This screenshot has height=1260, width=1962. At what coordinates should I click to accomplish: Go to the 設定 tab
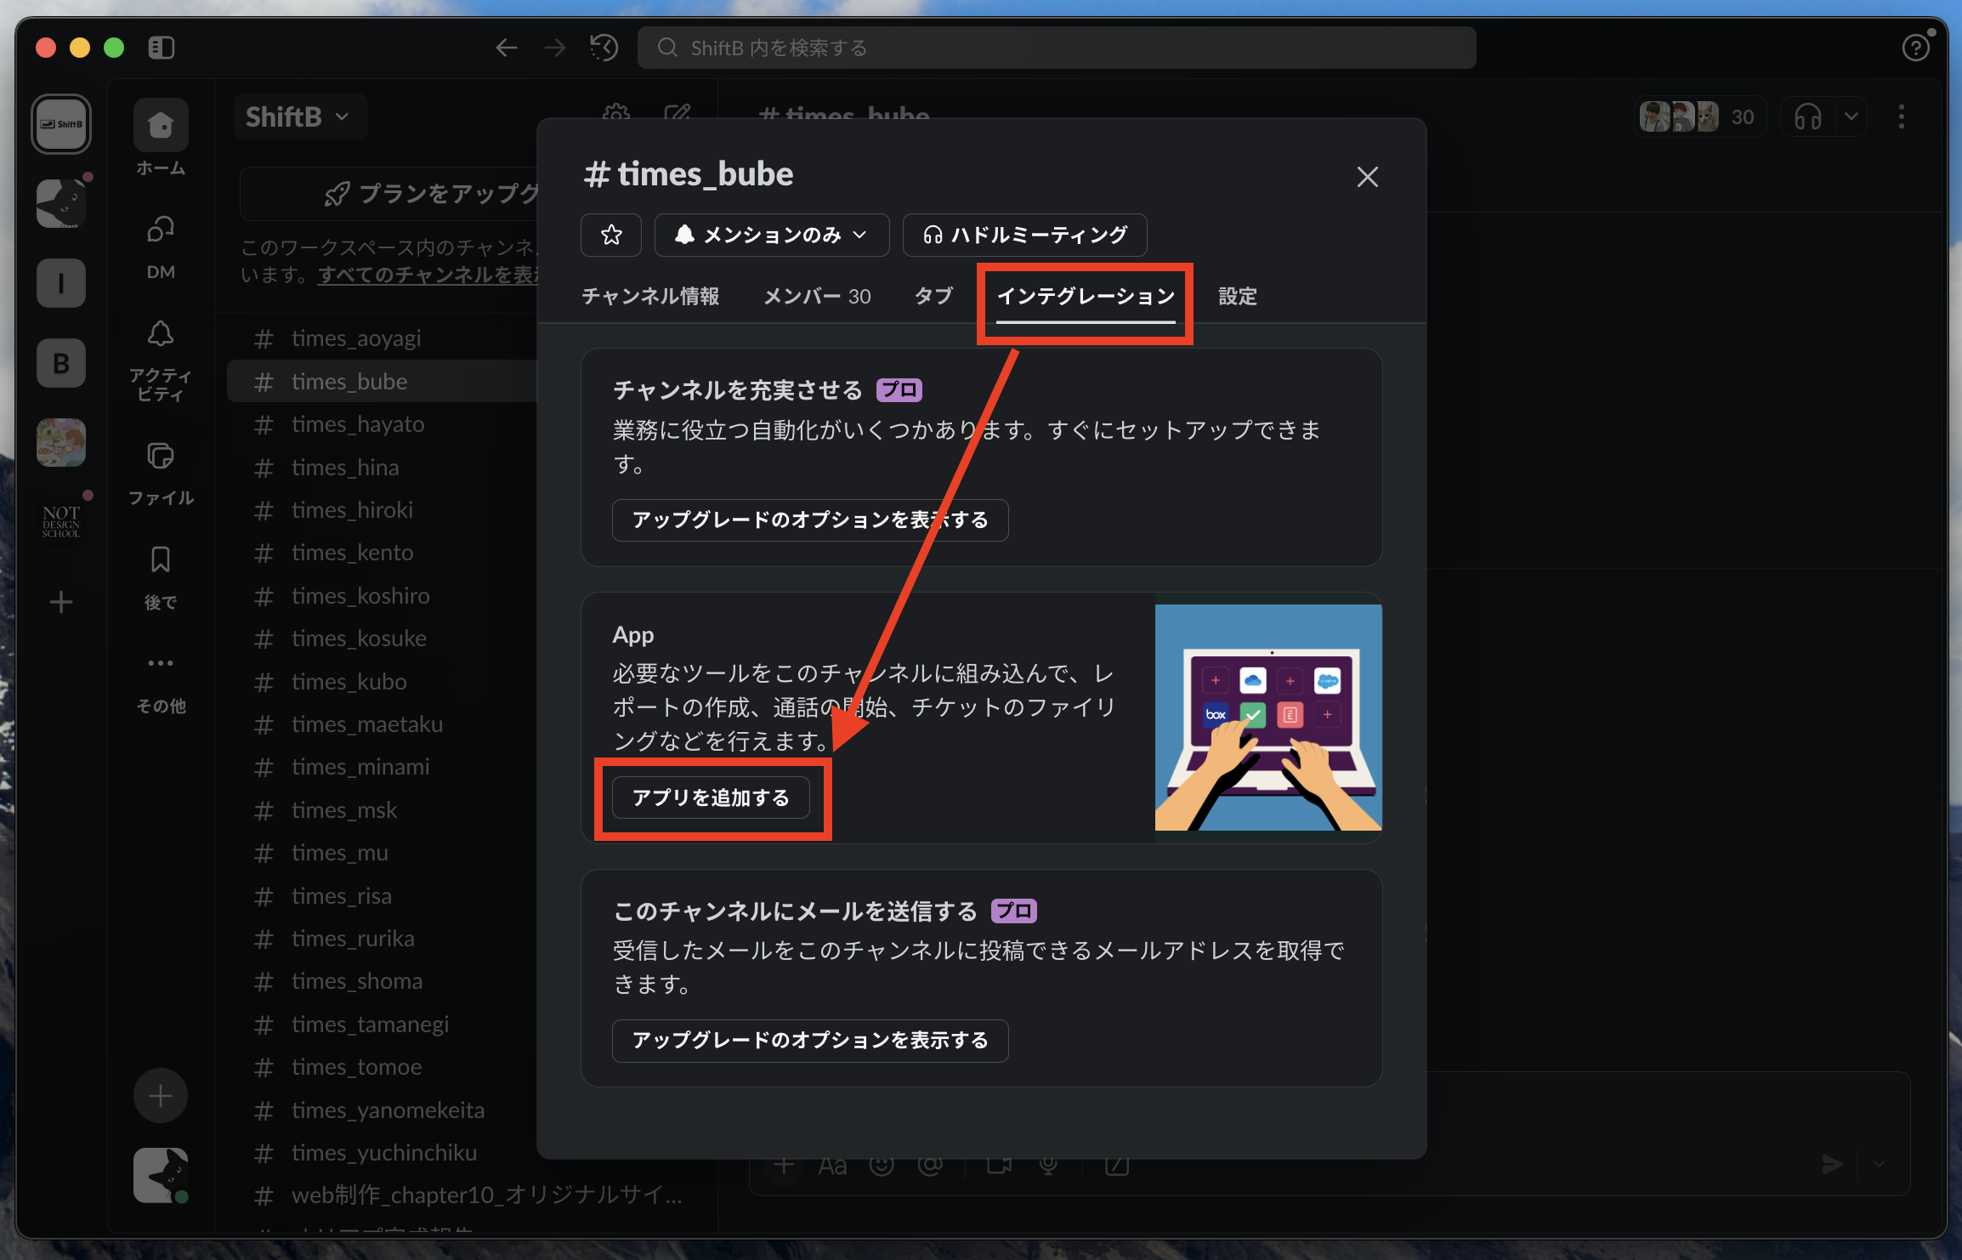[1238, 296]
